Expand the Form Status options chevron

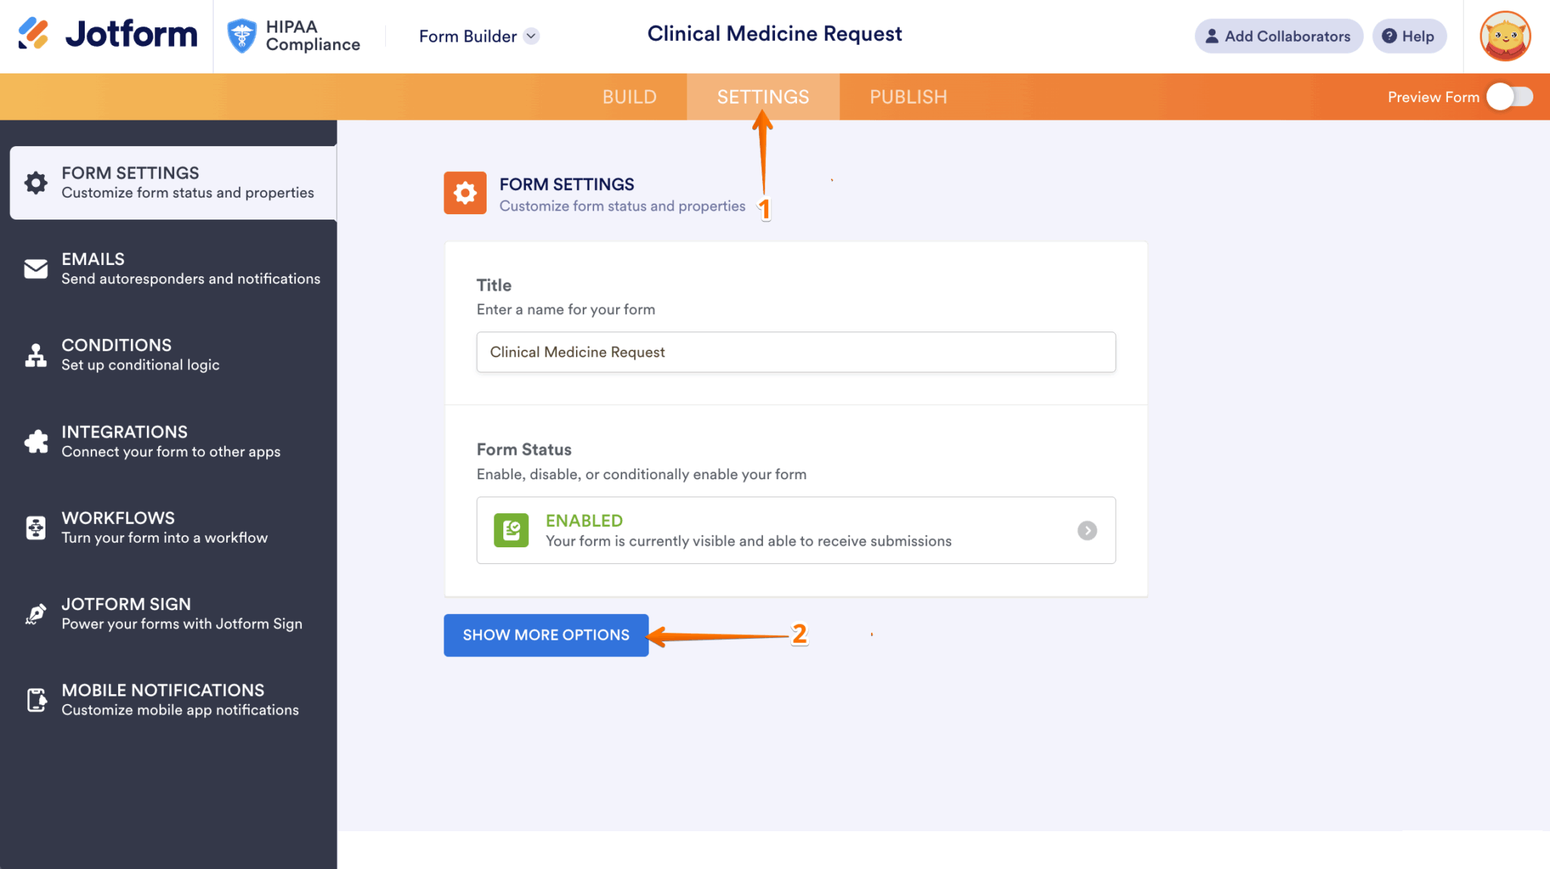click(1088, 530)
